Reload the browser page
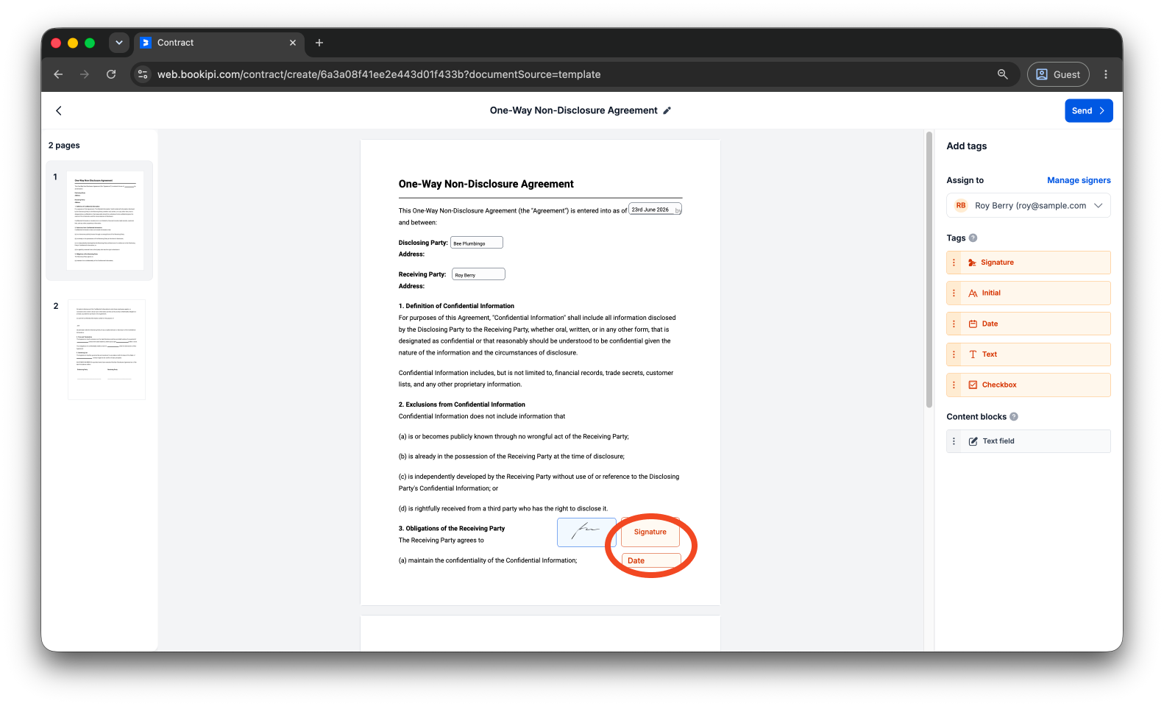This screenshot has height=706, width=1164. (111, 74)
